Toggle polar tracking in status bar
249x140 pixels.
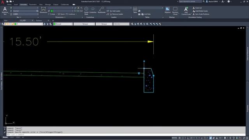(x=191, y=138)
